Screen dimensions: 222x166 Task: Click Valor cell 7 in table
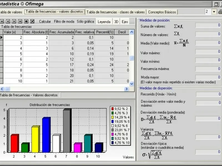(13, 65)
